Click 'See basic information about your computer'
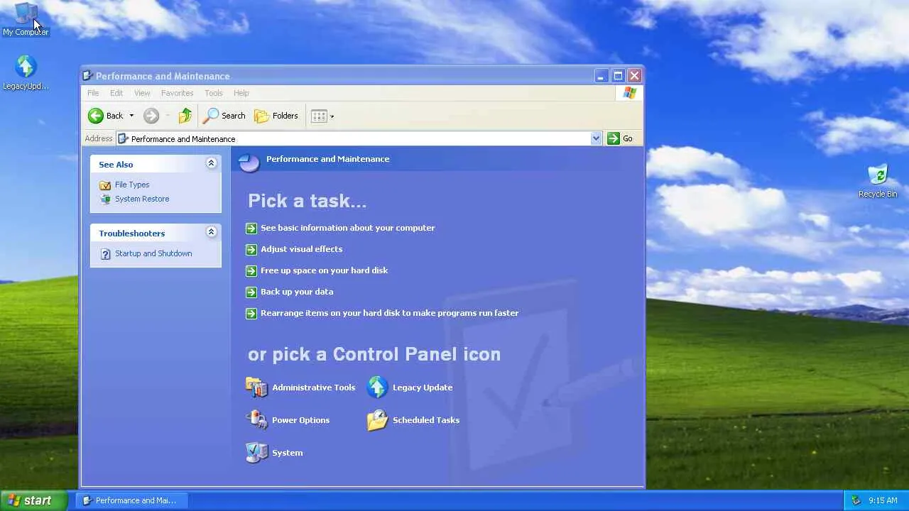 348,228
